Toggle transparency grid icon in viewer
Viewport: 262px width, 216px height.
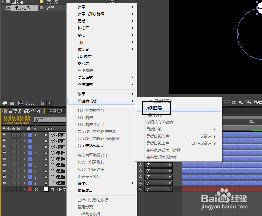pyautogui.click(x=241, y=102)
